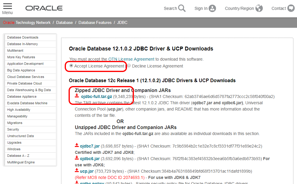The image size is (297, 184).
Task: Download ucp.jar link
Action: 87,171
